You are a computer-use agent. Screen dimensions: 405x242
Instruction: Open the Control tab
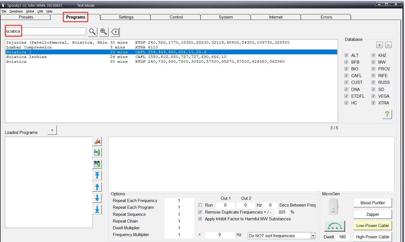176,17
